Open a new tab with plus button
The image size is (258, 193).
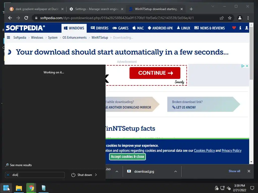[191, 9]
